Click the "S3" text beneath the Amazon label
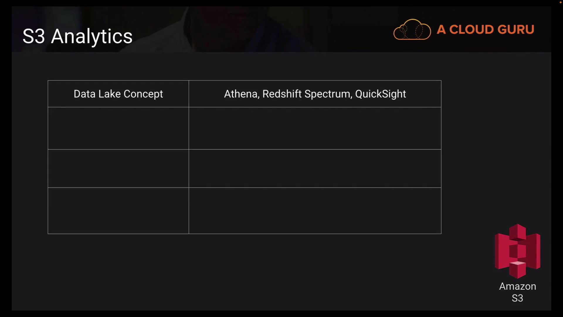 tap(518, 298)
